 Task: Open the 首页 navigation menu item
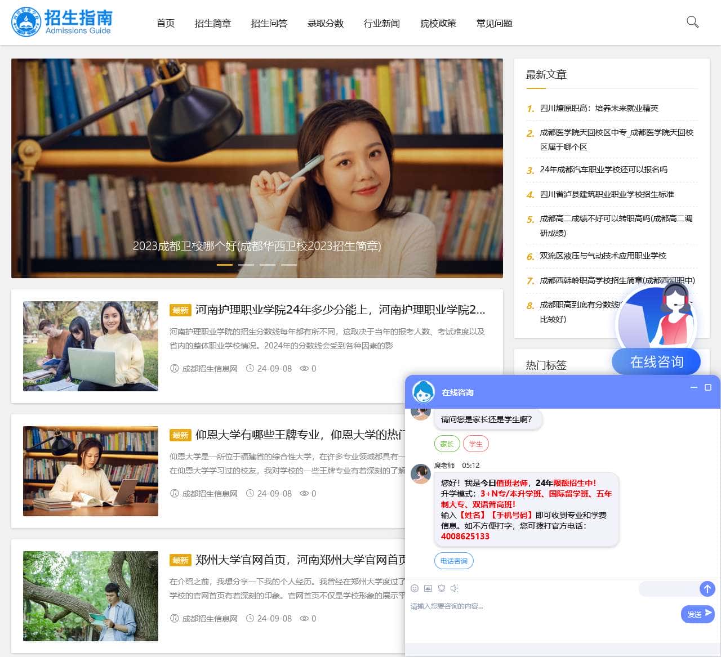165,23
